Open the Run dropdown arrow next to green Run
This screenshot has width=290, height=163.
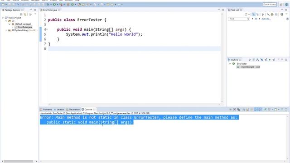(58, 5)
